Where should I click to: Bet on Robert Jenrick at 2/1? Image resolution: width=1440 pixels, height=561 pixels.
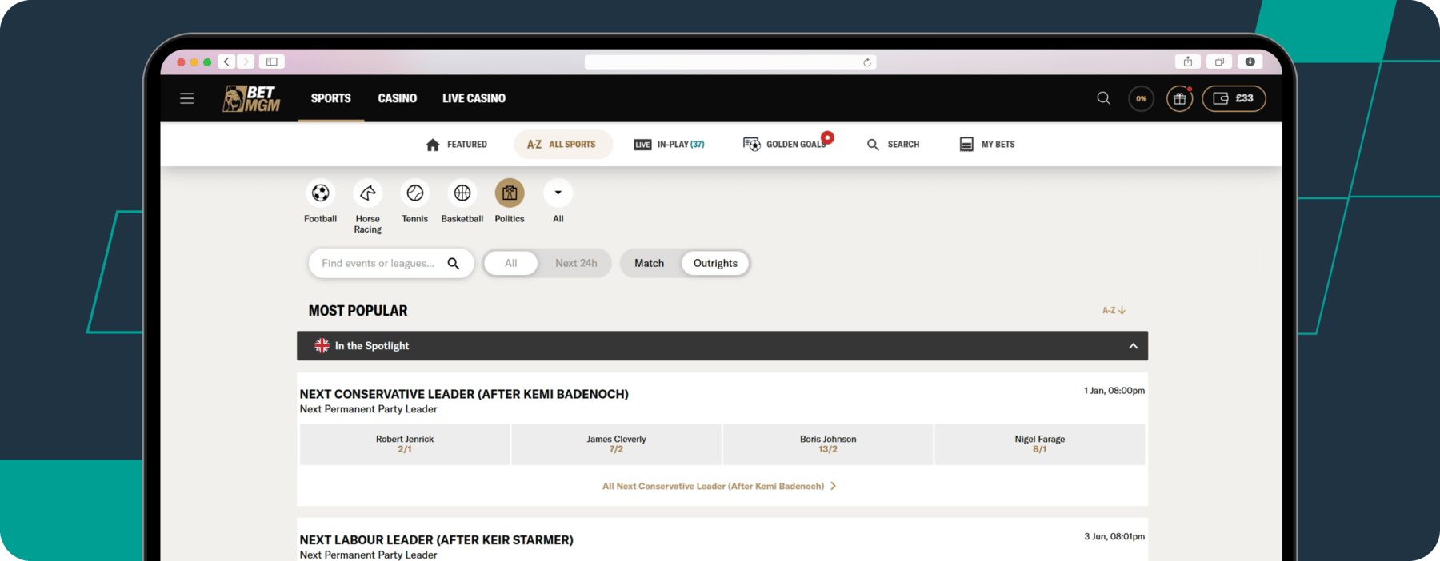coord(405,444)
